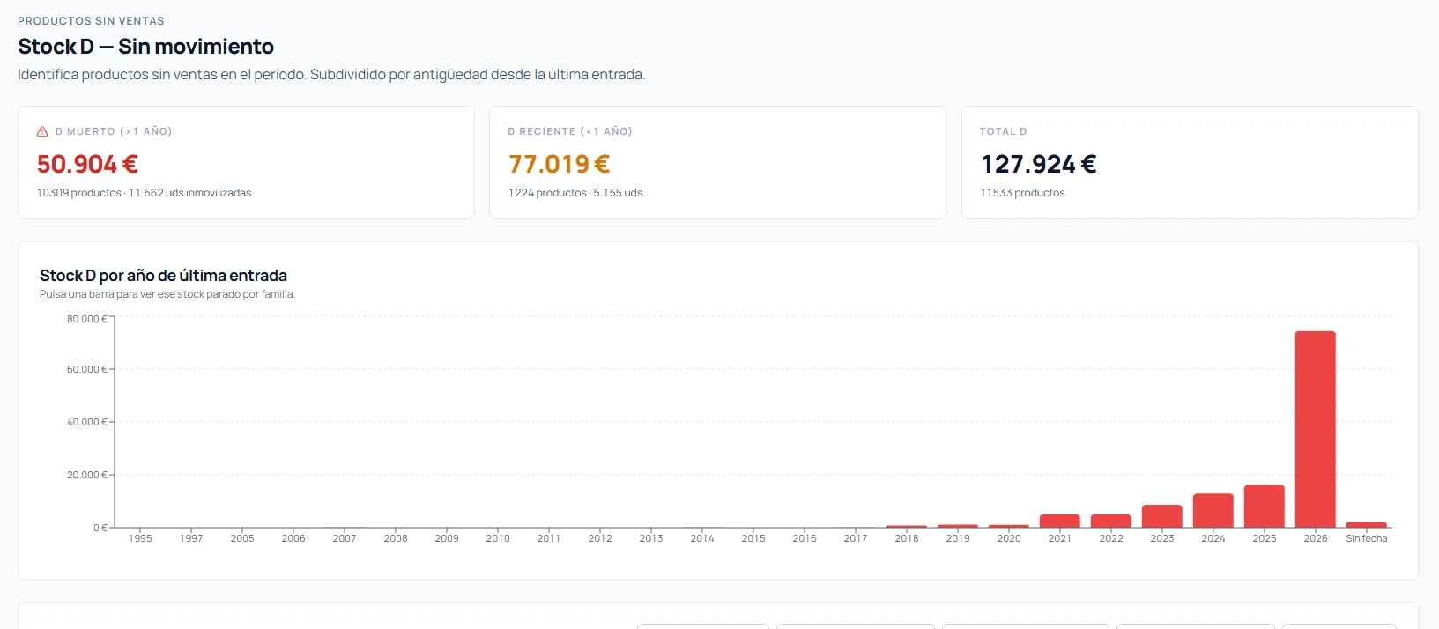Click the '0 €' y-axis label
Viewport: 1439px width, 629px height.
click(100, 528)
